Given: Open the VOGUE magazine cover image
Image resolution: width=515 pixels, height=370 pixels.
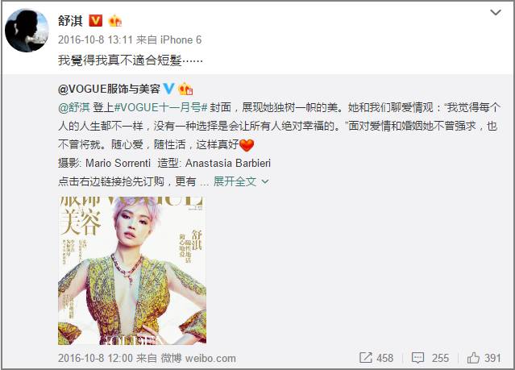Looking at the screenshot, I should pyautogui.click(x=132, y=270).
